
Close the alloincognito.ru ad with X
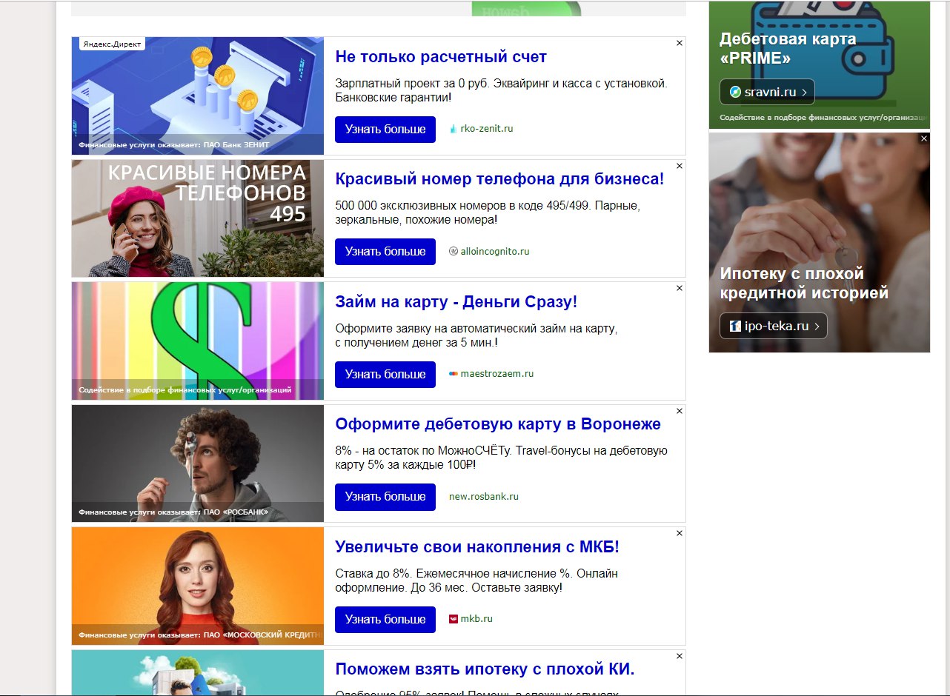tap(679, 166)
